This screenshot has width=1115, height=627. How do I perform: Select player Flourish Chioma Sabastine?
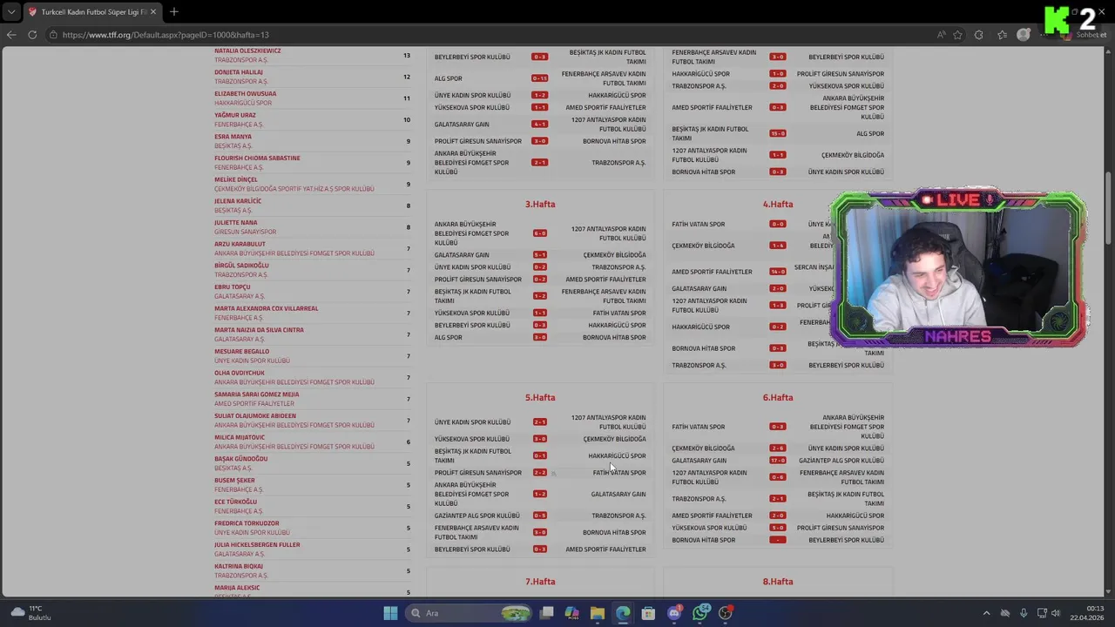coord(257,158)
